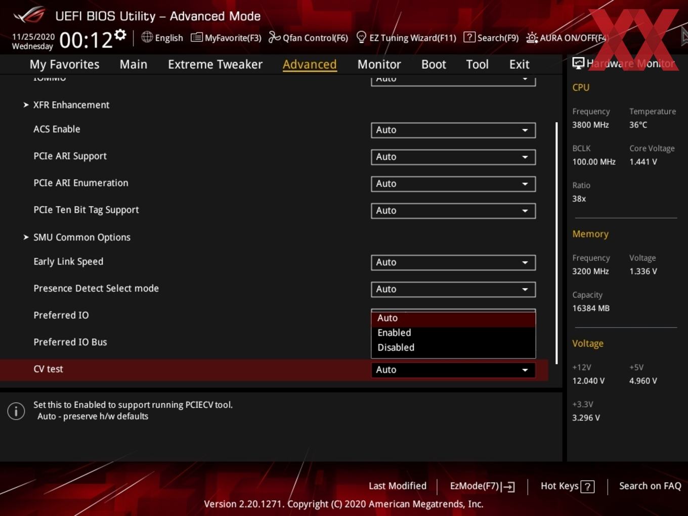Select the CV test row label
This screenshot has width=688, height=516.
click(48, 369)
